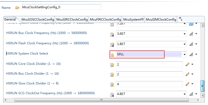This screenshot has height=105, width=208.
Task: Click the HSRUN SCG ClockOut Frequency parameter icon
Action: [112, 95]
